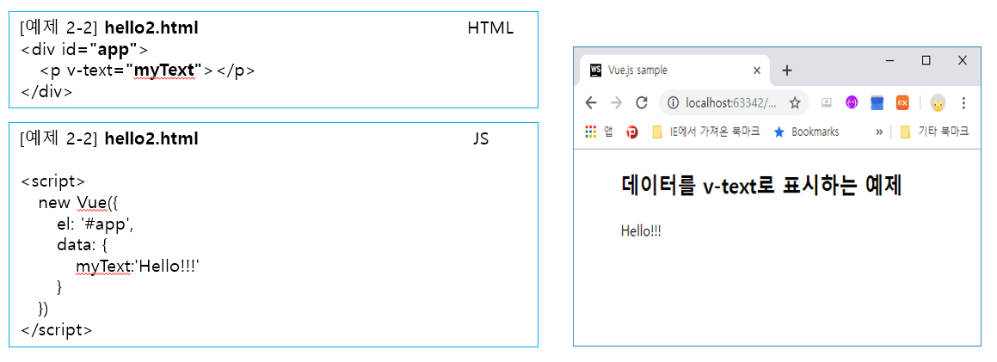Open the gray screen extension icon
Image resolution: width=997 pixels, height=362 pixels.
[827, 103]
